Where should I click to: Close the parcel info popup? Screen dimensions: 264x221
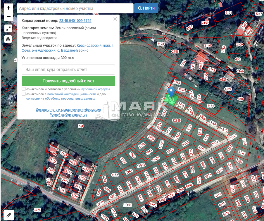pyautogui.click(x=115, y=19)
